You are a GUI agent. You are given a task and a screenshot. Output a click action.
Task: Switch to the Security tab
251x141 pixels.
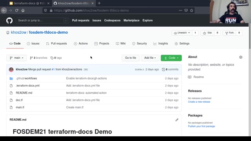(140, 43)
